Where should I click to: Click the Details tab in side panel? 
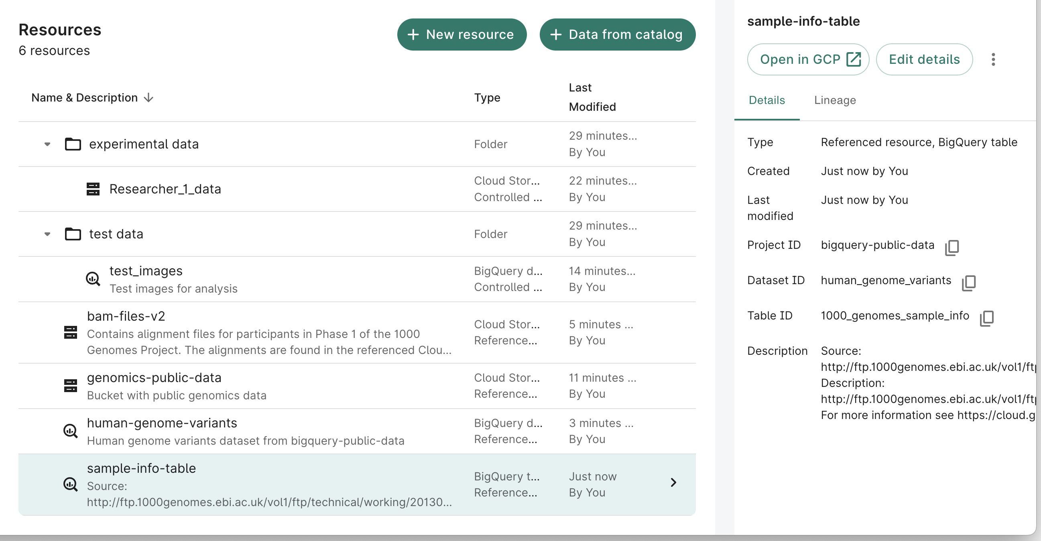767,100
